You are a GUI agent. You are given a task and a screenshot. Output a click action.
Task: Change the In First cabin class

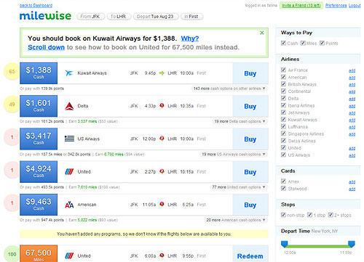click(x=191, y=17)
